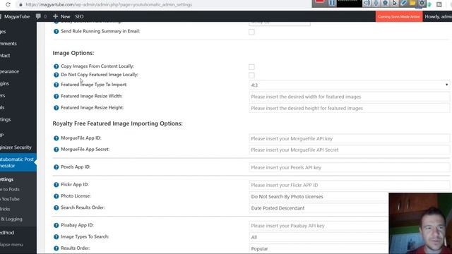The height and width of the screenshot is (254, 452).
Task: Help icon for Featured Image Resize Width
Action: (56, 97)
